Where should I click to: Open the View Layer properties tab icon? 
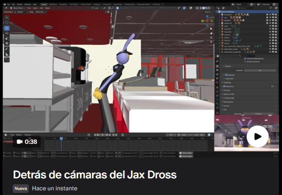(217, 75)
